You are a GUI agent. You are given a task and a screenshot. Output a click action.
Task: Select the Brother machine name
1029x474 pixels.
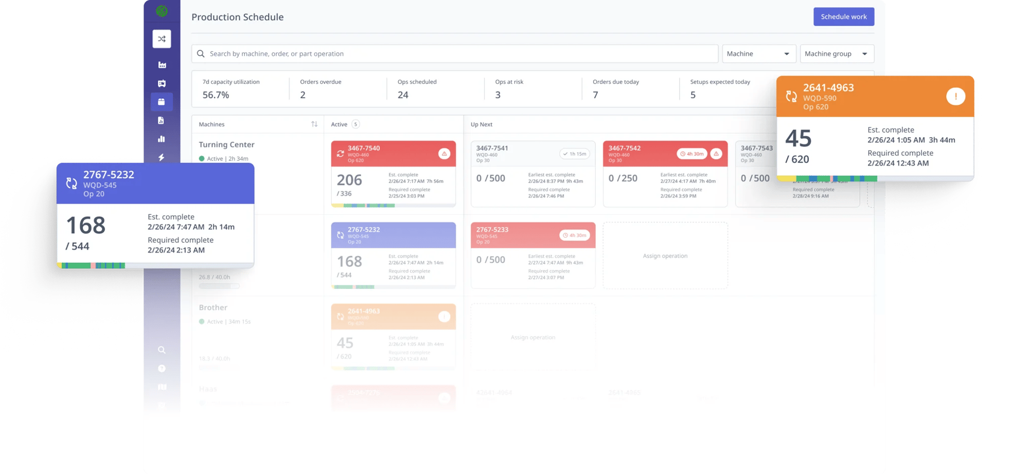point(213,307)
